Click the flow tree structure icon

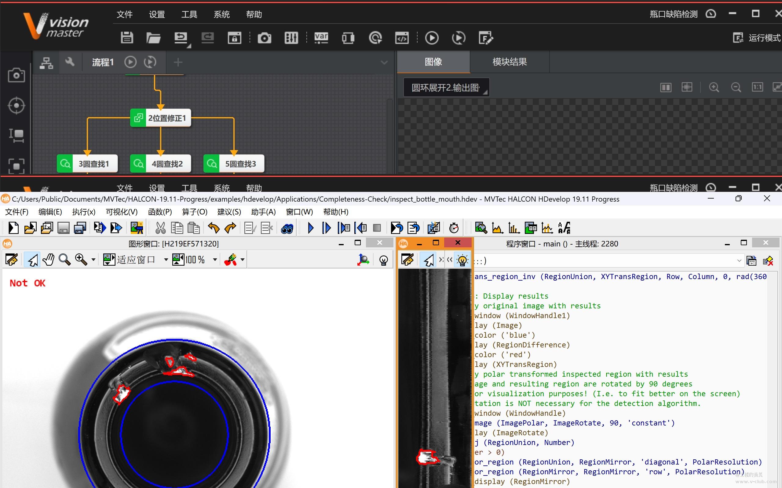(x=46, y=62)
